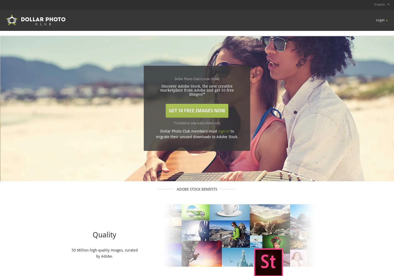Click the green arrow next to Login

pos(387,20)
